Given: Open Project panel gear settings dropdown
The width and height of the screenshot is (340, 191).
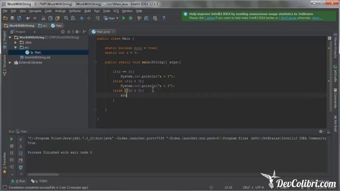Looking at the screenshot, I should click(x=77, y=32).
